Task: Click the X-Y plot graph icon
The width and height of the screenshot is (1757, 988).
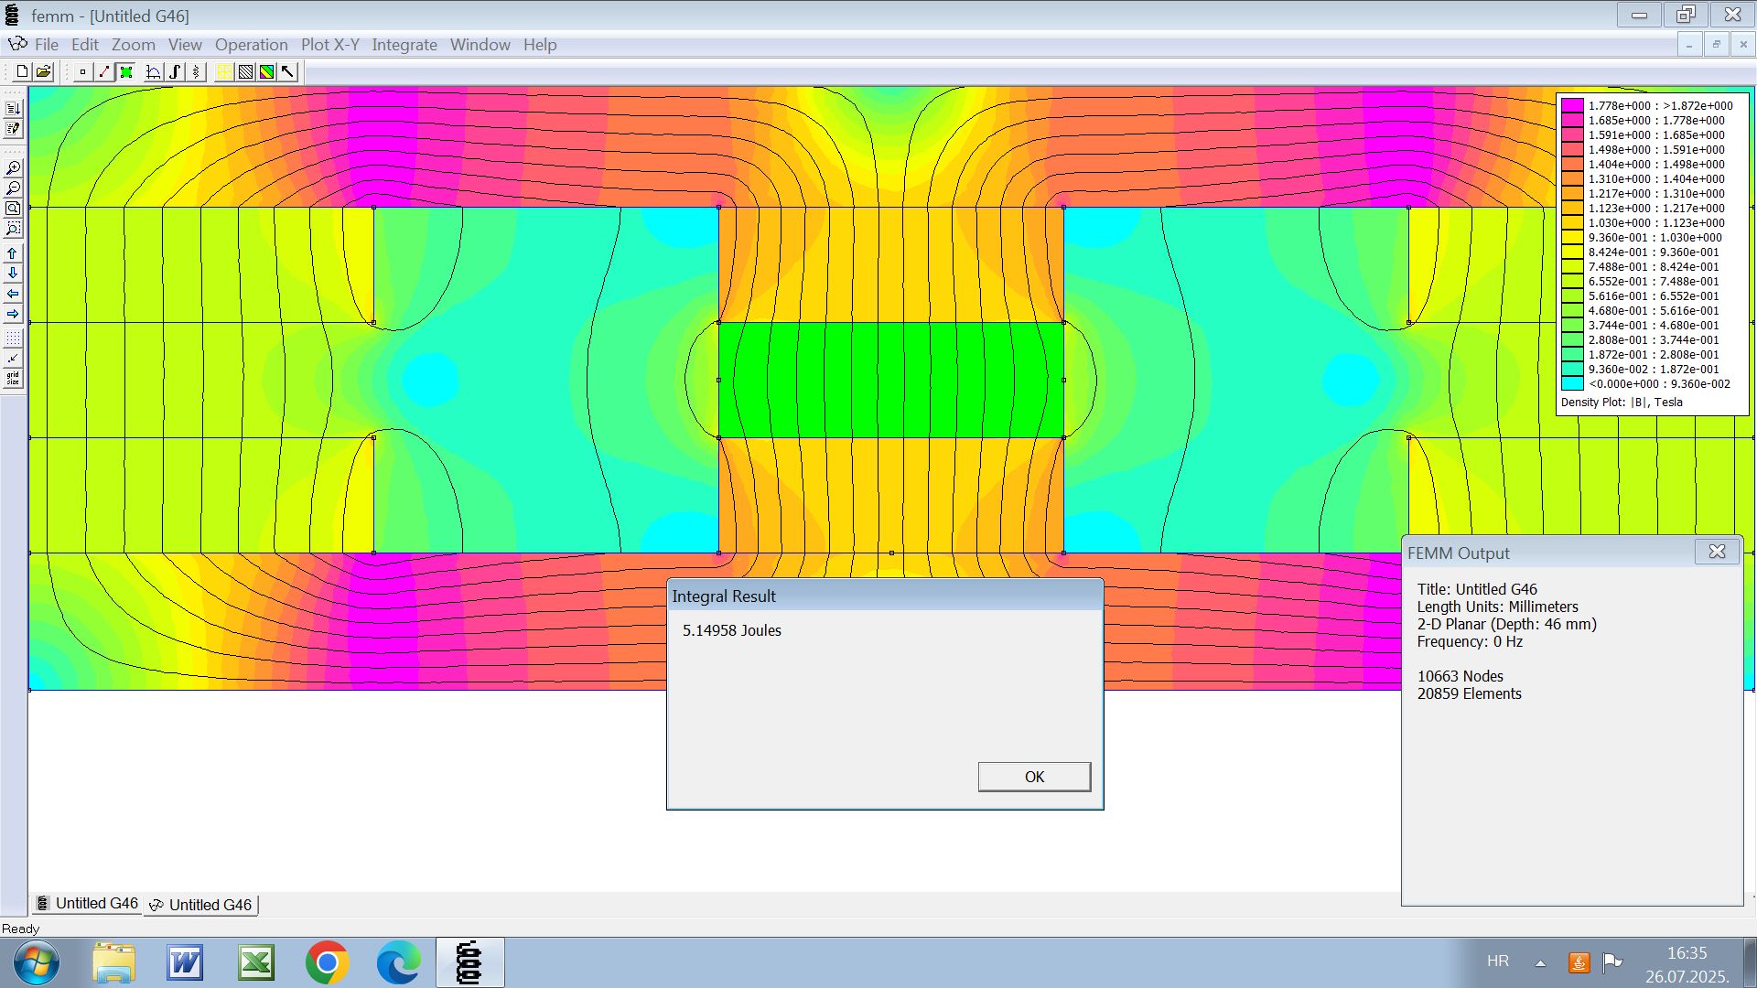Action: (153, 72)
